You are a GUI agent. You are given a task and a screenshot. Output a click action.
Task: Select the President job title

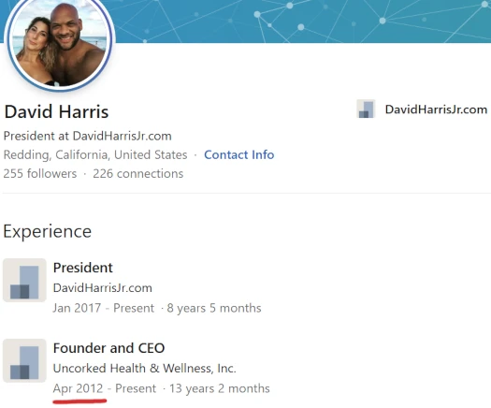(83, 268)
